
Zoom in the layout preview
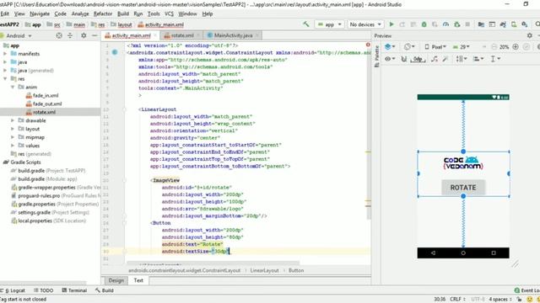pos(516,47)
